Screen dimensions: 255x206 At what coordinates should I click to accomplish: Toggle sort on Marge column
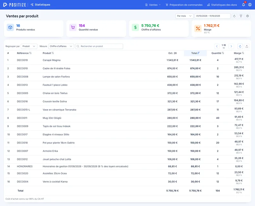tap(239, 53)
